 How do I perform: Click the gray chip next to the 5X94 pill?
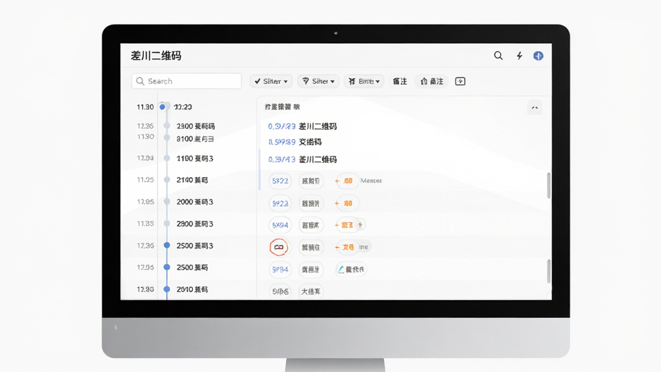pos(310,225)
